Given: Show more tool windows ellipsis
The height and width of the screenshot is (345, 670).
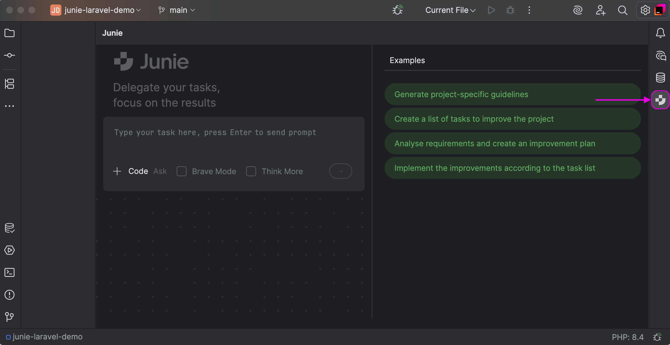Looking at the screenshot, I should 9,106.
